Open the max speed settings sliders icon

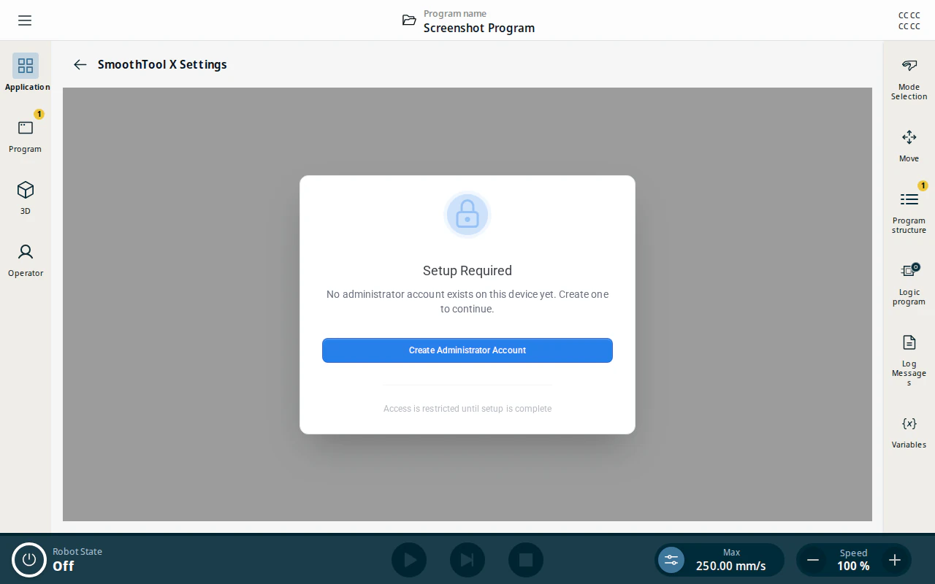coord(671,560)
